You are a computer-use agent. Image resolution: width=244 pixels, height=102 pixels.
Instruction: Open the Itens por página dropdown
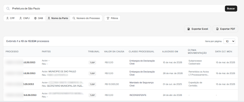pyautogui.click(x=229, y=41)
